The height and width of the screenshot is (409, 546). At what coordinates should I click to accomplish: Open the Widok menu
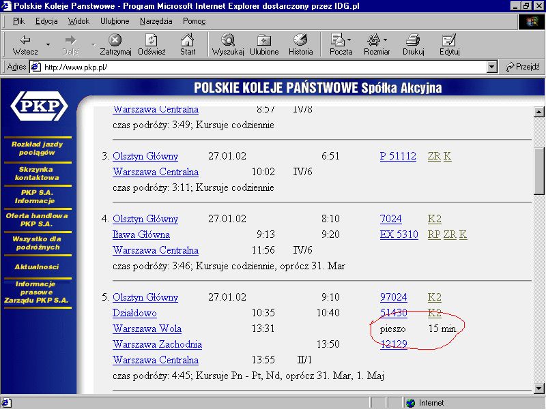[78, 21]
